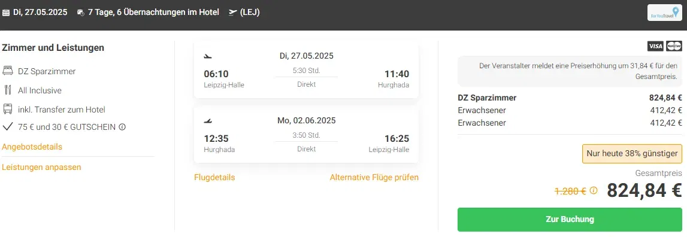This screenshot has height=237, width=687.
Task: Open the info icon next to GUTSCHEIN
Action: point(122,127)
